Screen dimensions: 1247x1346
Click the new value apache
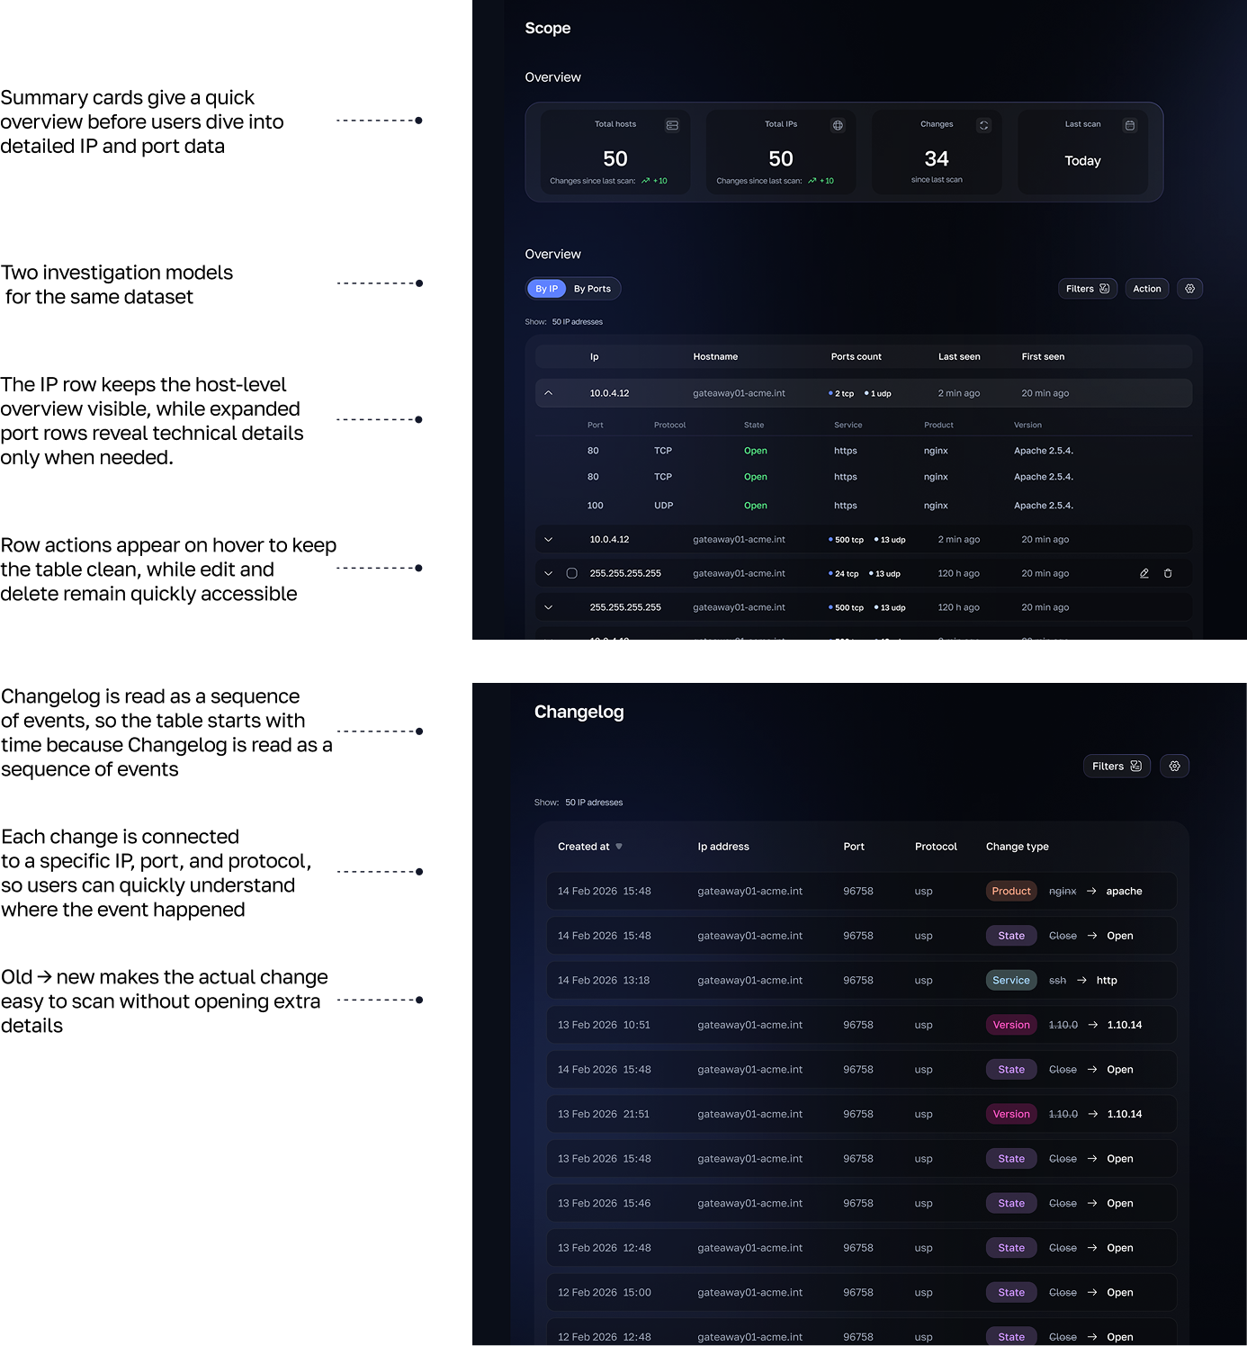point(1124,891)
